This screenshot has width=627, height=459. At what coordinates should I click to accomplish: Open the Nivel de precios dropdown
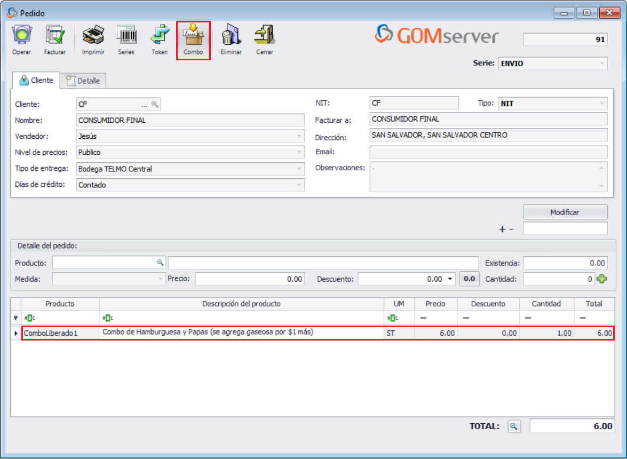coord(299,153)
